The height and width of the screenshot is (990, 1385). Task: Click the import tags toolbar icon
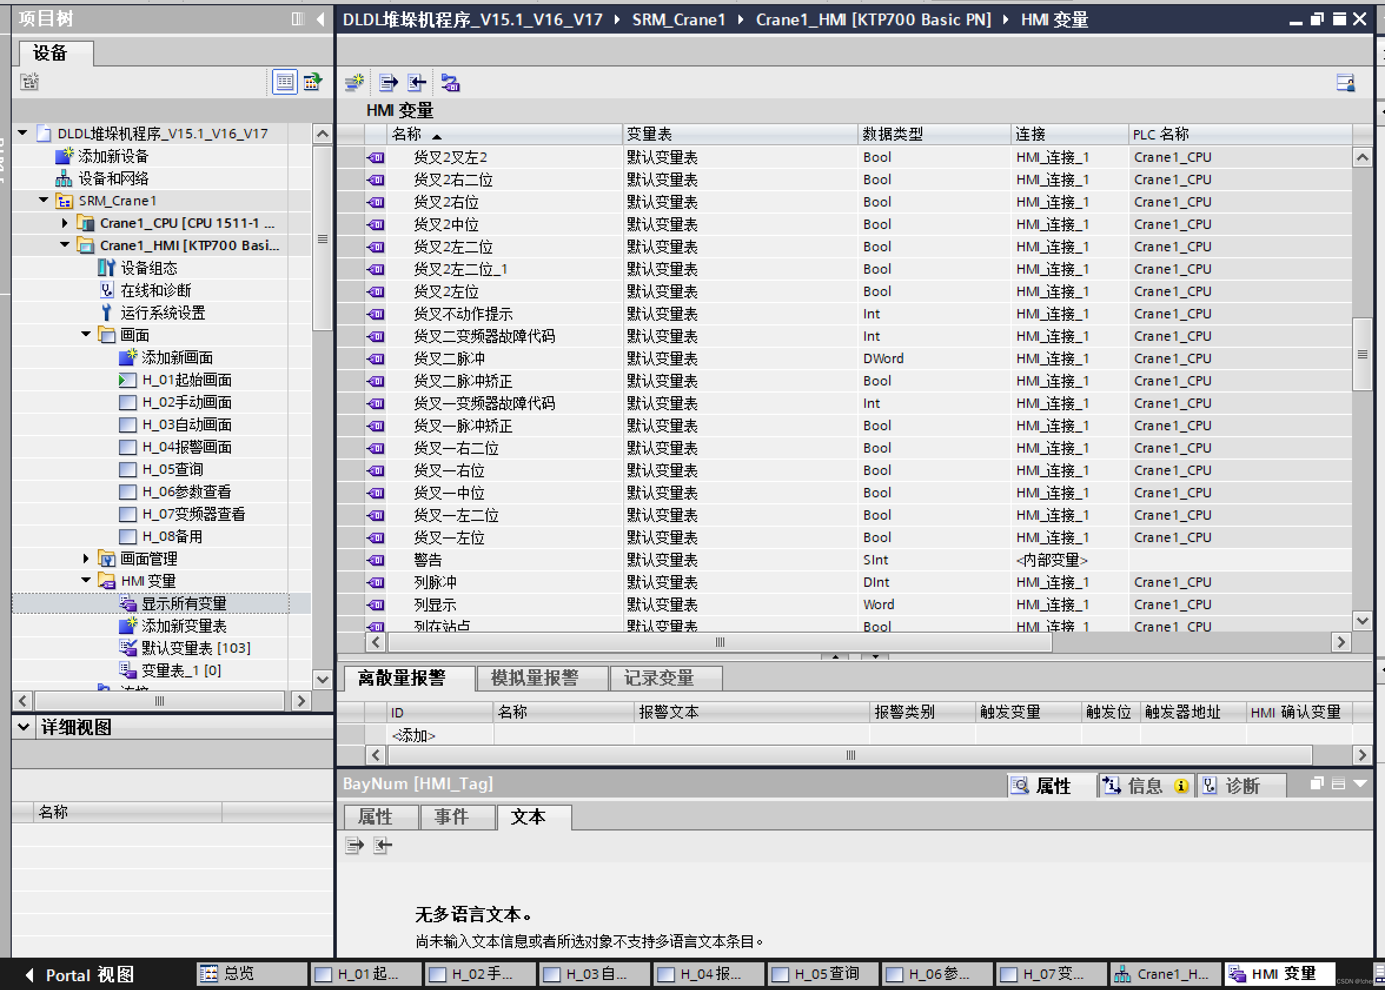click(416, 82)
